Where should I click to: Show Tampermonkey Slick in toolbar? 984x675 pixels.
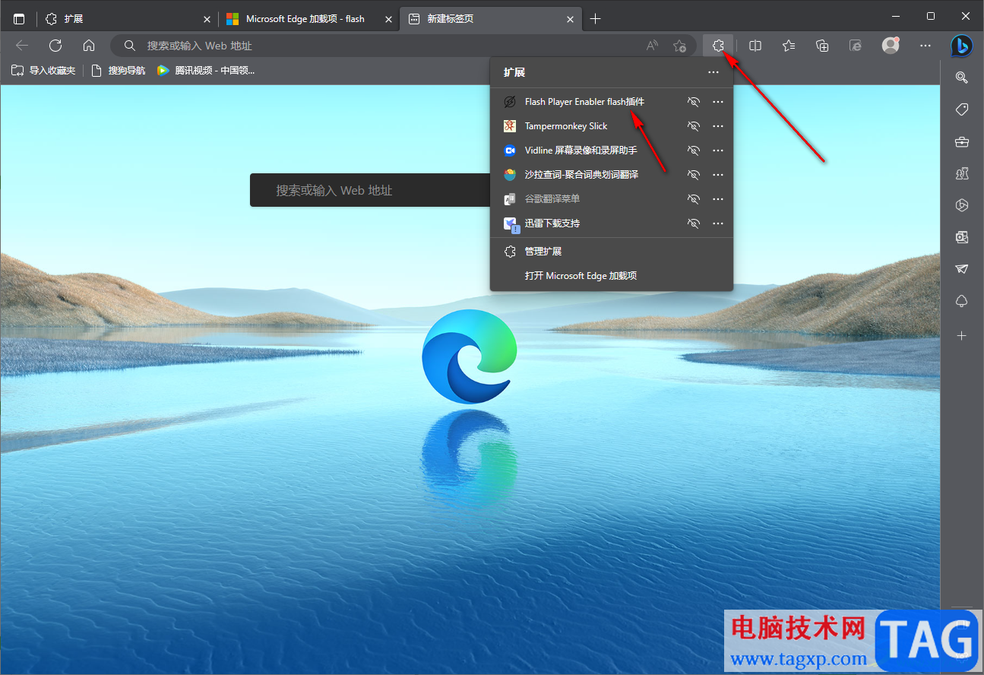693,126
